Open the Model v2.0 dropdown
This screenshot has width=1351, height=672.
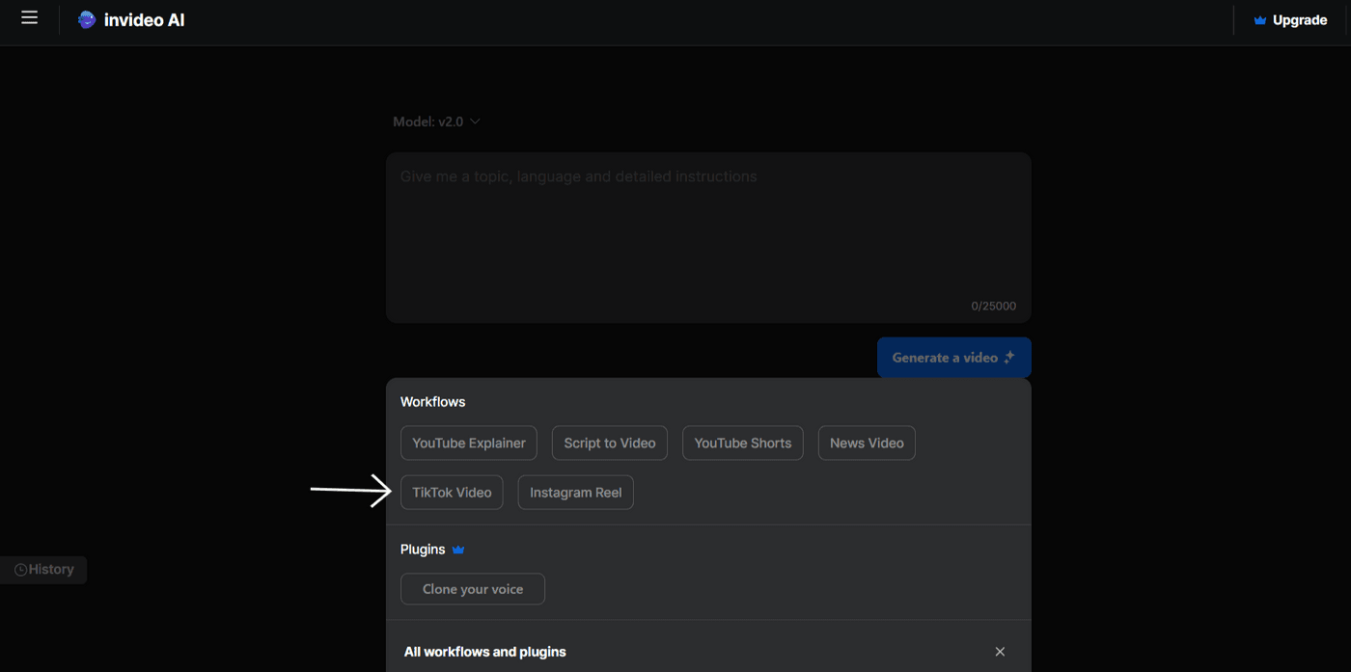coord(436,121)
